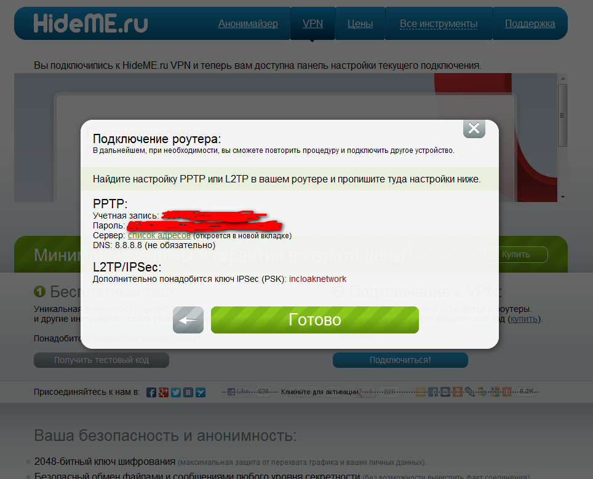The width and height of the screenshot is (593, 479).
Task: Open the VPN navigation tab
Action: tap(312, 23)
